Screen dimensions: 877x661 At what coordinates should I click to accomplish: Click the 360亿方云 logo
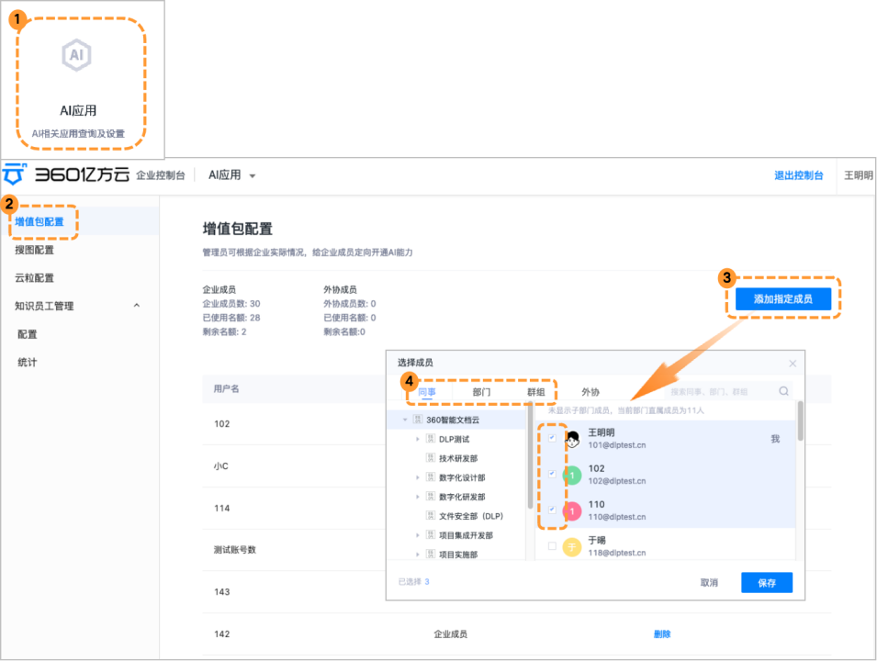tap(66, 174)
